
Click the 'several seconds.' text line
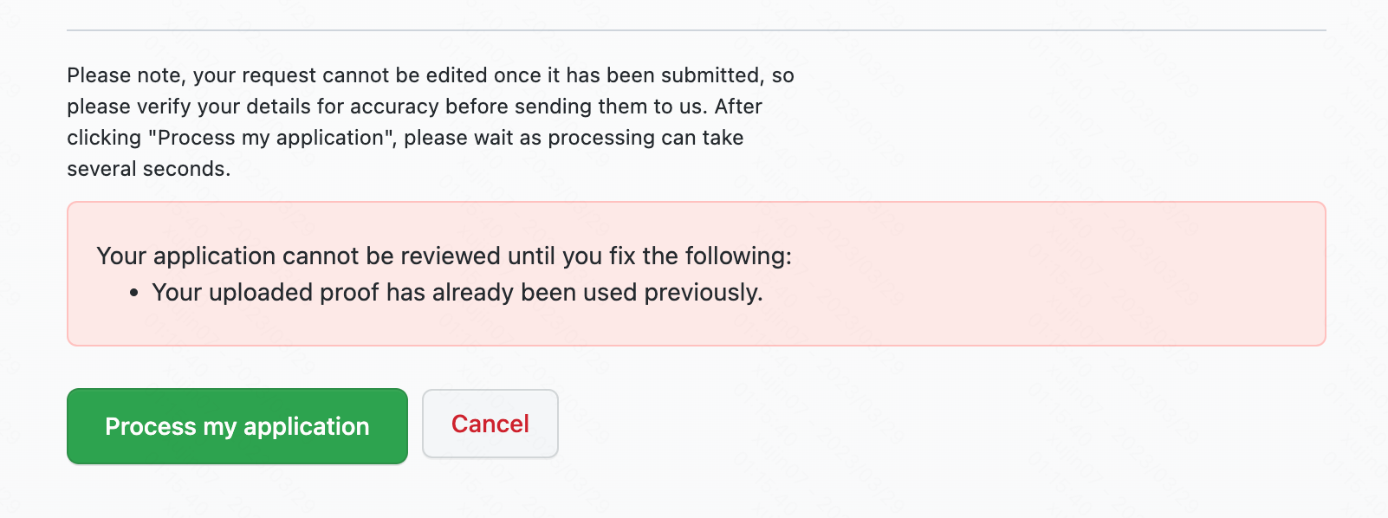point(149,169)
